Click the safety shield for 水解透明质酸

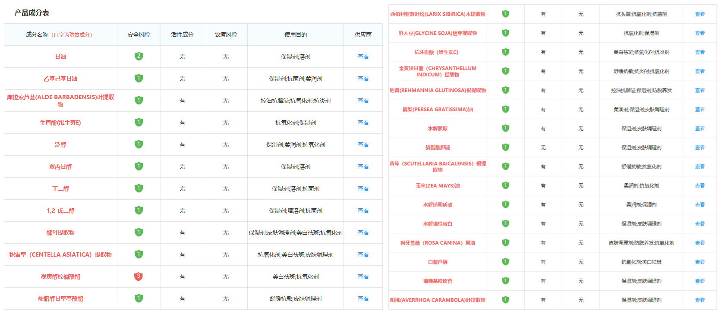coord(505,204)
